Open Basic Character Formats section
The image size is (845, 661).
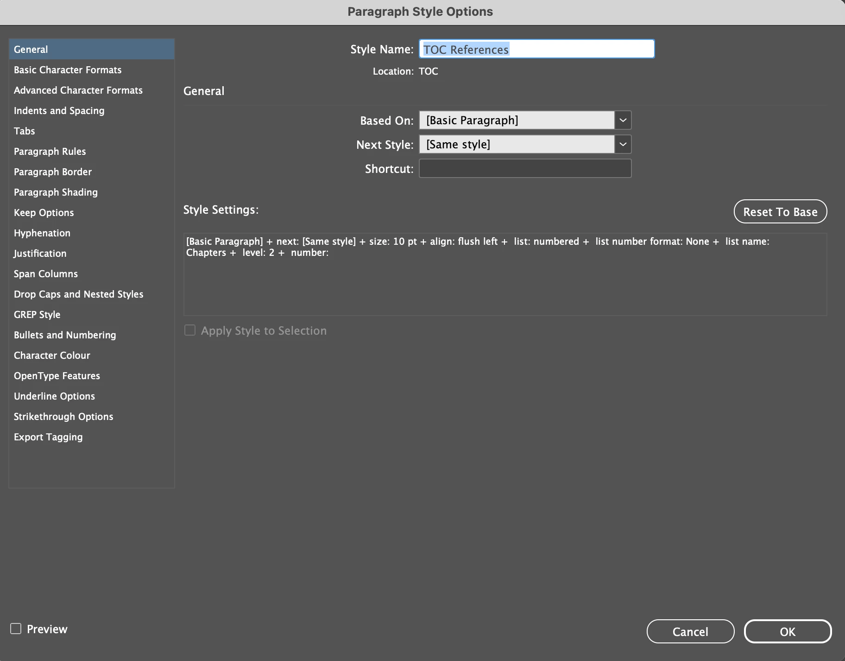[91, 70]
